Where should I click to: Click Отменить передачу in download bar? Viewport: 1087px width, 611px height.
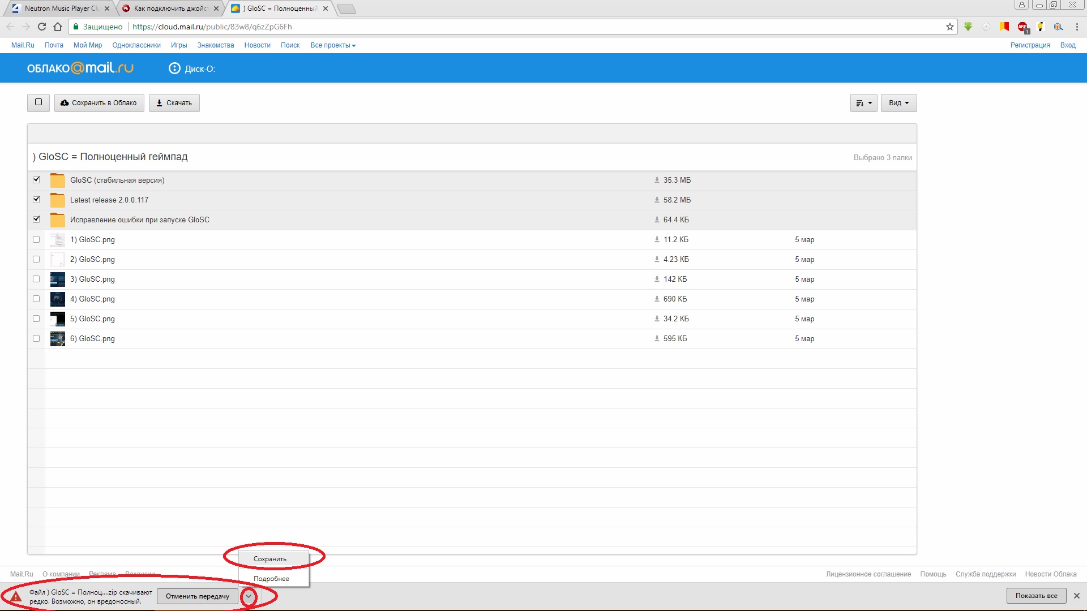click(197, 596)
